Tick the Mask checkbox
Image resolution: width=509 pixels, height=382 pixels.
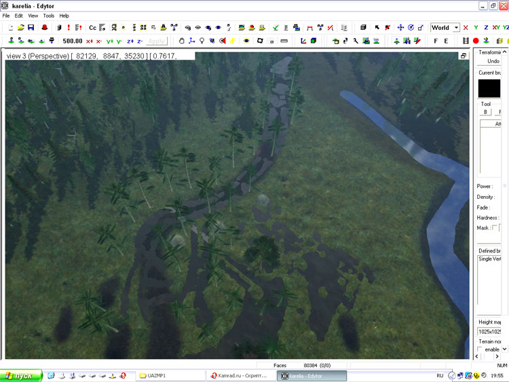[495, 228]
